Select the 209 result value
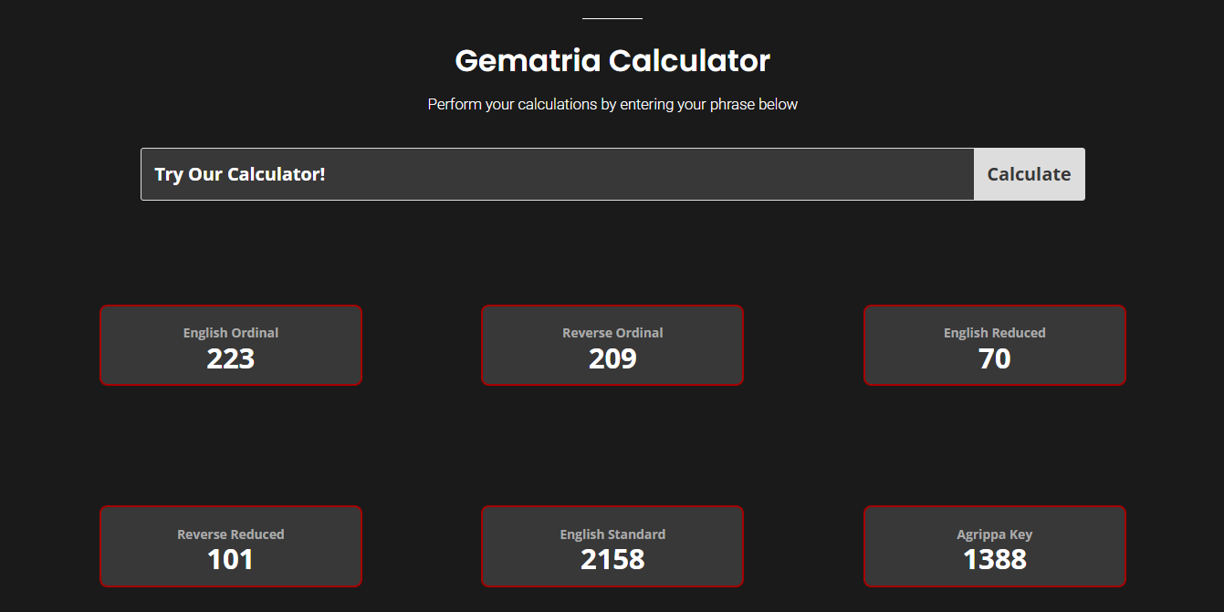 tap(612, 359)
